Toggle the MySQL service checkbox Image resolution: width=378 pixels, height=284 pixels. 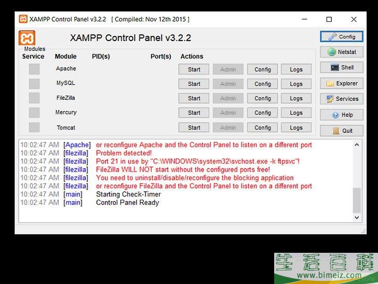(34, 83)
